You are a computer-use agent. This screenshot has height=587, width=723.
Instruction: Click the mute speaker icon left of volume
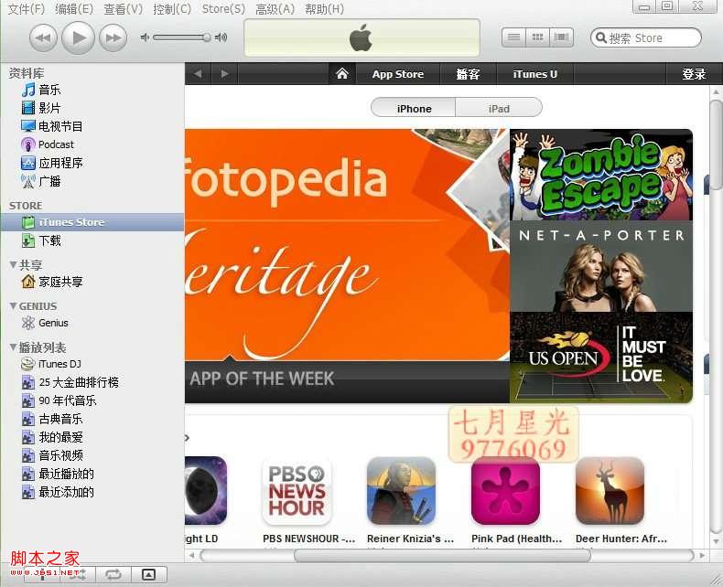[145, 37]
